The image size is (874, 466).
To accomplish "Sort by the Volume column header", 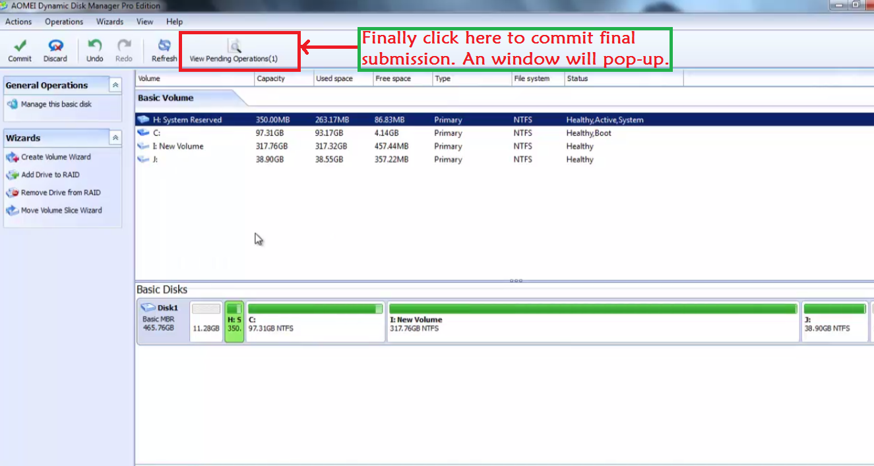I will point(195,78).
